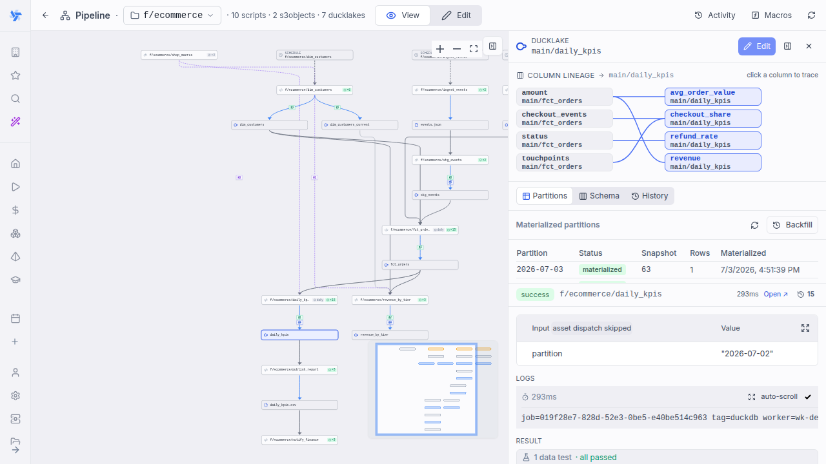Select the f/ecommerce/dim_customers script node

pos(315,90)
